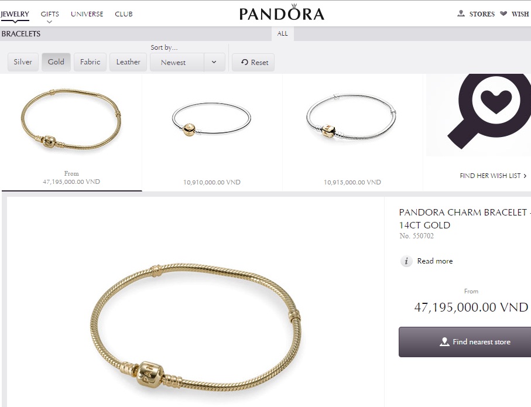The height and width of the screenshot is (407, 531).
Task: Select the ALL bracelets tab
Action: [x=282, y=33]
